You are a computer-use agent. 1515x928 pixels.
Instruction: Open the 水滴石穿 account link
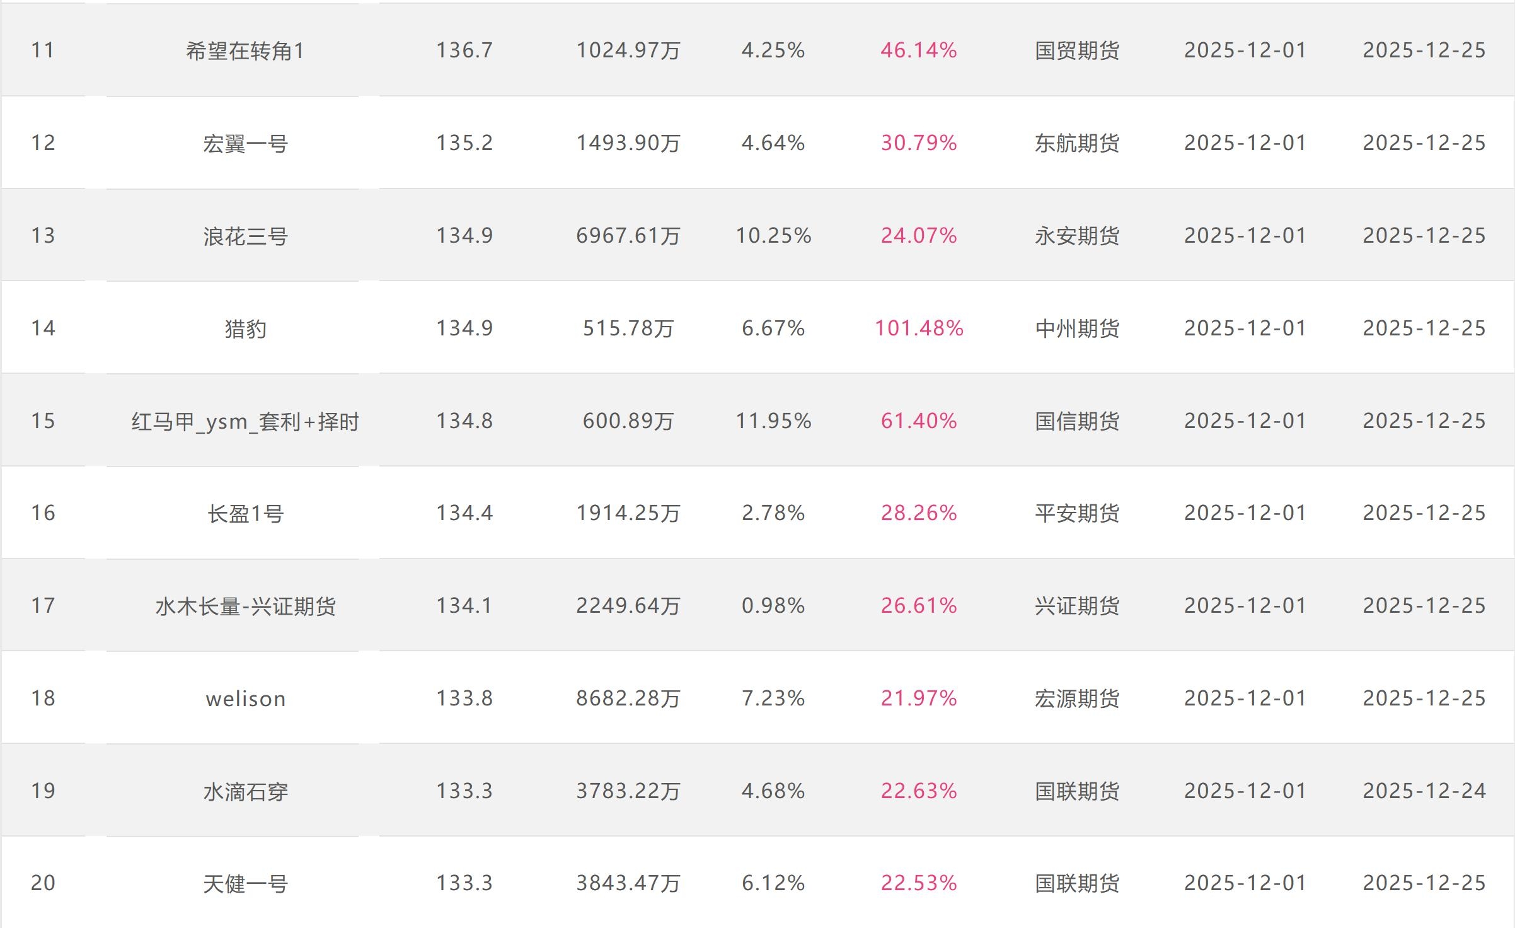[245, 791]
